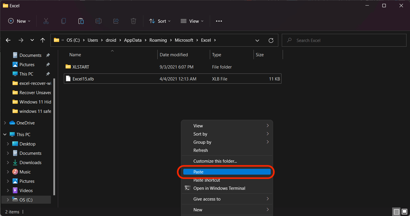410x216 pixels.
Task: Click the New button in toolbar
Action: click(x=19, y=21)
